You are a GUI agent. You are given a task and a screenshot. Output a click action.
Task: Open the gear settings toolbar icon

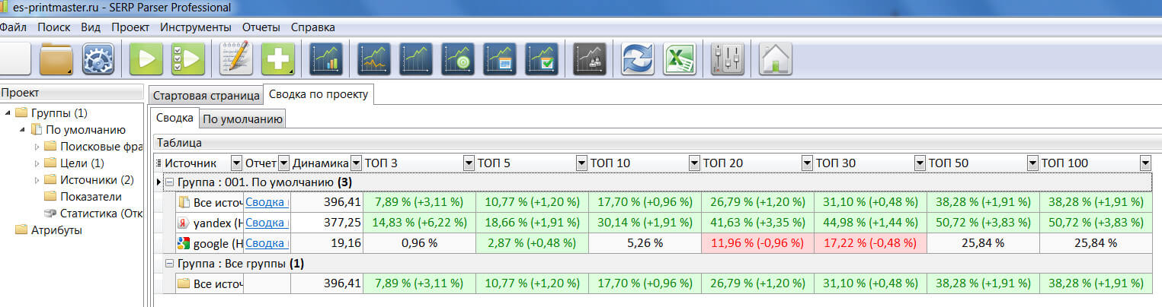pos(98,59)
